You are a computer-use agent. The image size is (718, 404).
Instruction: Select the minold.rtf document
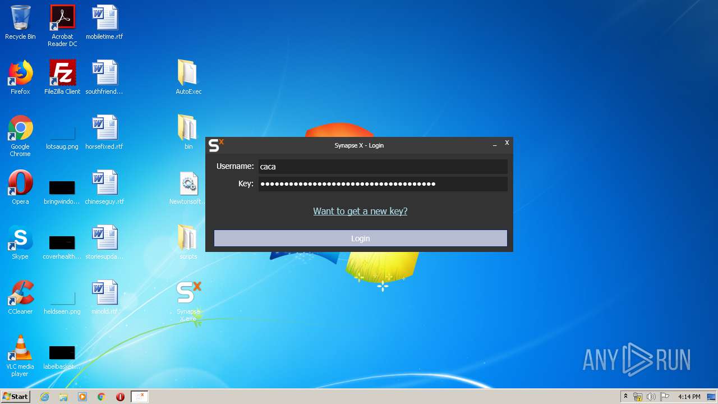click(104, 297)
